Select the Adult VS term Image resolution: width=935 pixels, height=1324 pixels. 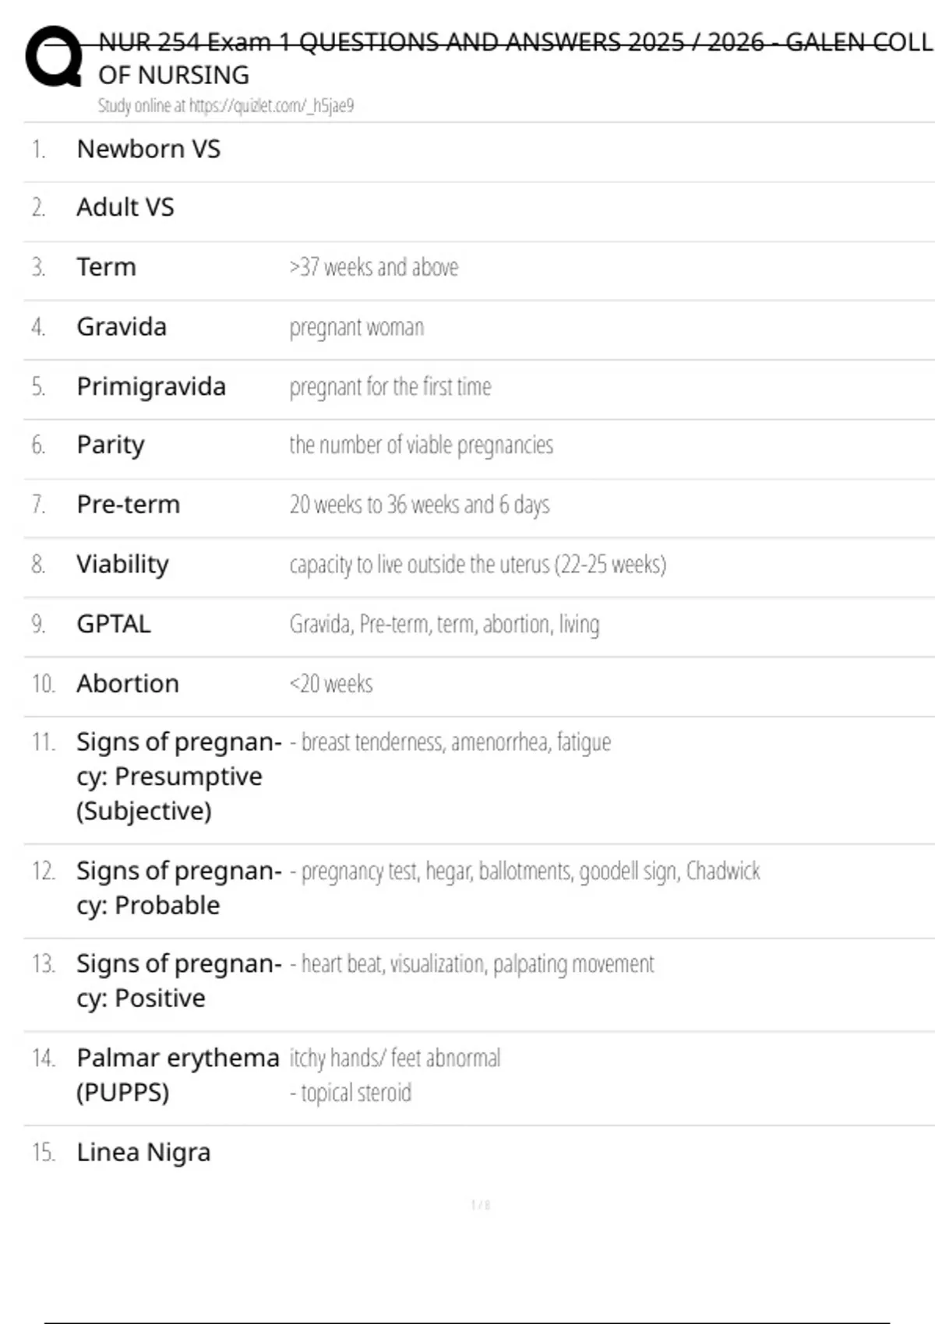tap(125, 207)
